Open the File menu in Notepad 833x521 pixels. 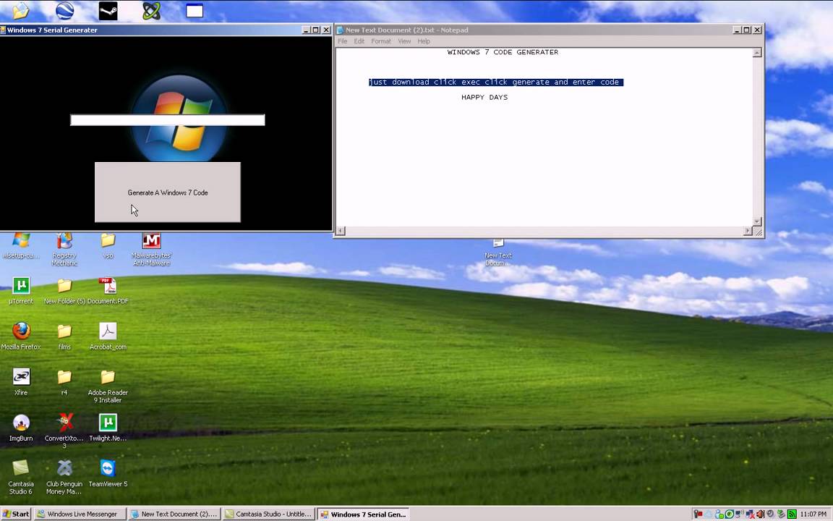343,41
